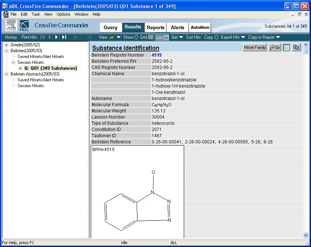
Task: Go to the next hit
Action: coord(57,37)
